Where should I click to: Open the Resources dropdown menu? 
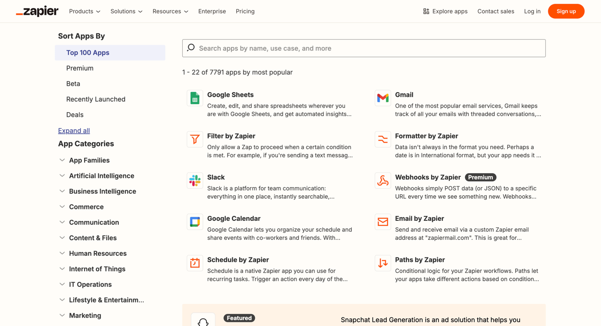170,11
